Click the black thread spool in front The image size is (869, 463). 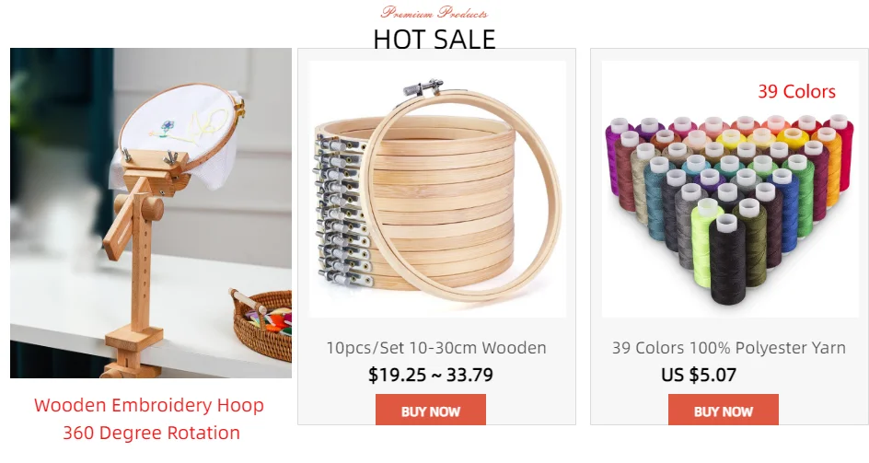(727, 260)
